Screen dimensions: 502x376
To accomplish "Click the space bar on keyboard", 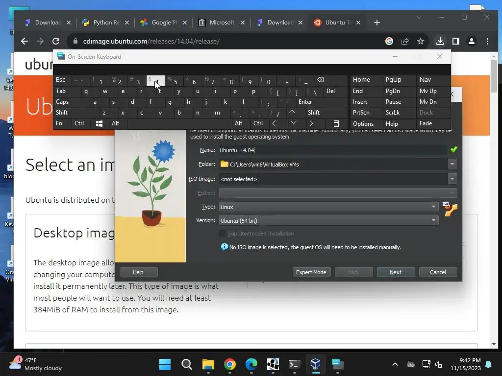I will tap(179, 123).
